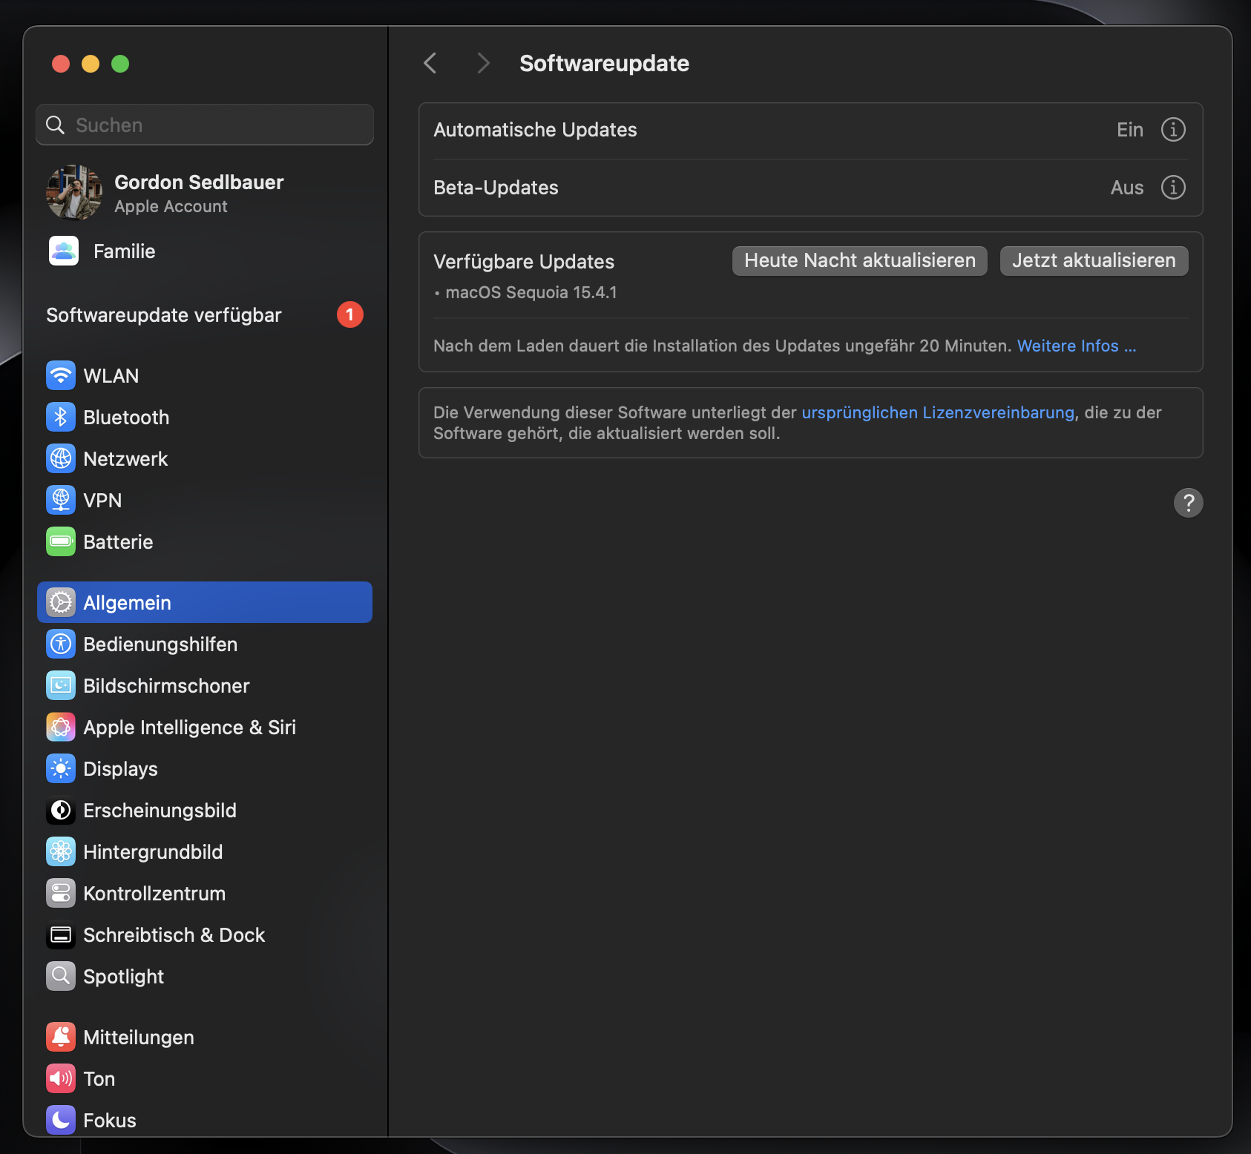Image resolution: width=1251 pixels, height=1154 pixels.
Task: Click the Displays sun icon
Action: (x=61, y=768)
